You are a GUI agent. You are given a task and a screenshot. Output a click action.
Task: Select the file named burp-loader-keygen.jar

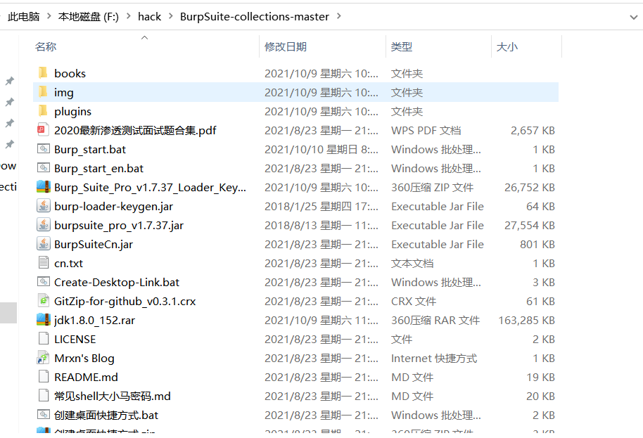[x=113, y=207]
